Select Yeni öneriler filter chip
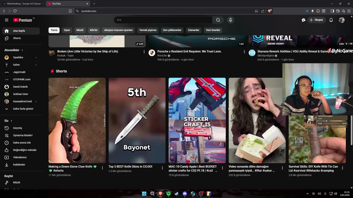353x198 pixels. tap(213, 30)
